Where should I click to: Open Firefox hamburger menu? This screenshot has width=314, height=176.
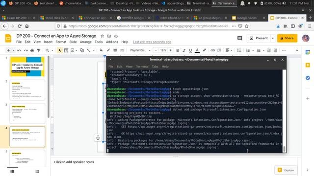pos(310,26)
